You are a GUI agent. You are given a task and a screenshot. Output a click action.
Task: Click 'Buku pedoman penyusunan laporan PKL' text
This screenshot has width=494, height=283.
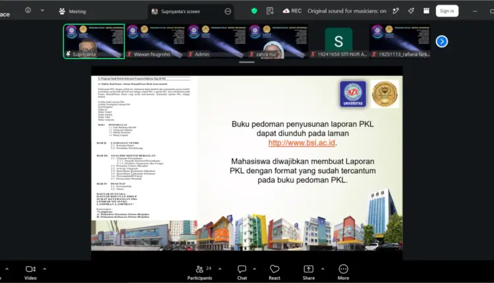pos(302,124)
